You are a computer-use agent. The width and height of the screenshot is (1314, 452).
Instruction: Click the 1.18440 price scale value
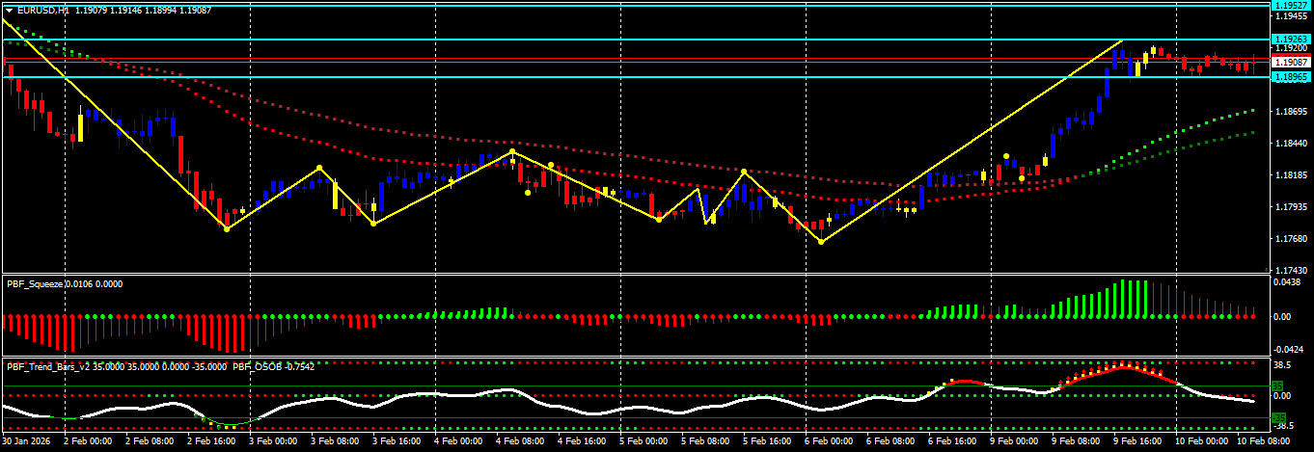[x=1291, y=144]
